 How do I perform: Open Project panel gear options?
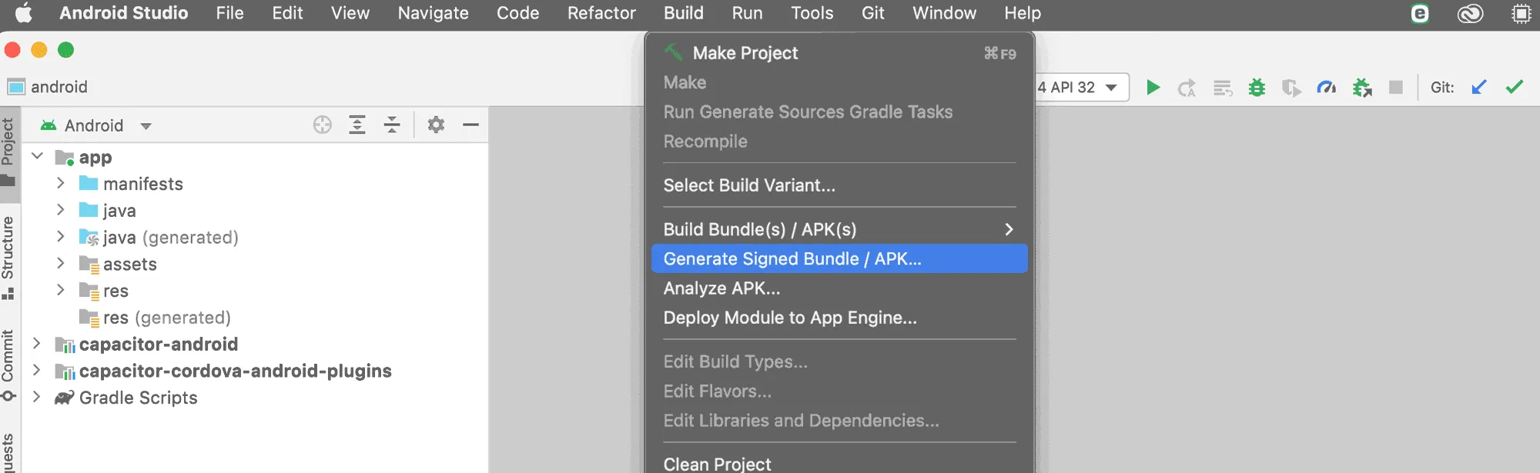click(x=436, y=125)
